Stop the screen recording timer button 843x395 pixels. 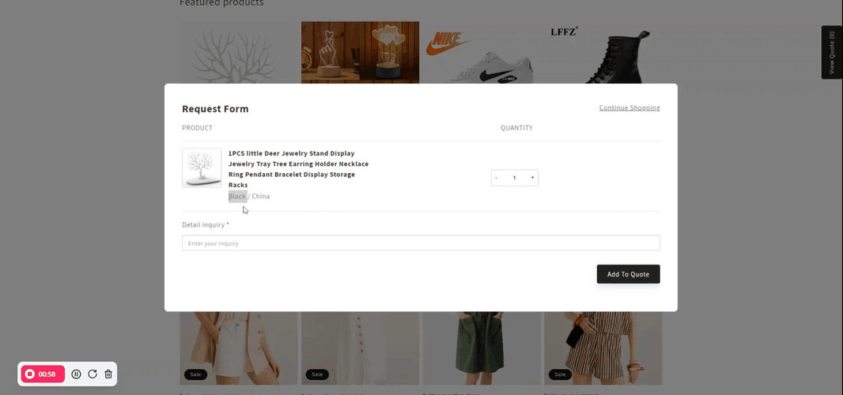click(x=43, y=374)
